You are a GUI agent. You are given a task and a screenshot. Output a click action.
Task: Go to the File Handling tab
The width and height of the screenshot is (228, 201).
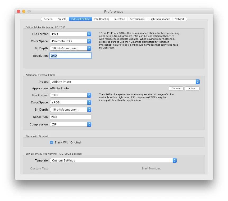pos(102,19)
